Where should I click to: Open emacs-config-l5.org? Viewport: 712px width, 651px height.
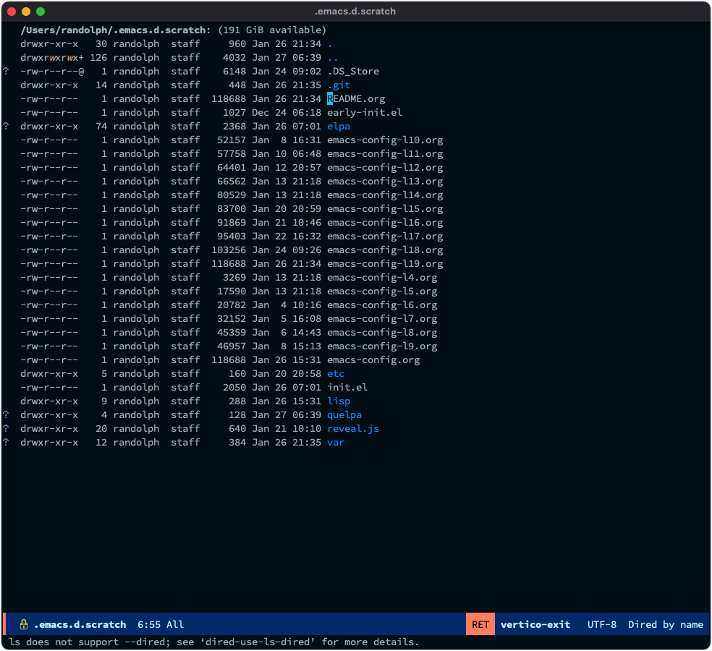382,291
